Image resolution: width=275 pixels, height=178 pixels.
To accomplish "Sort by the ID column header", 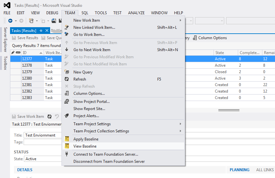I will [32, 53].
